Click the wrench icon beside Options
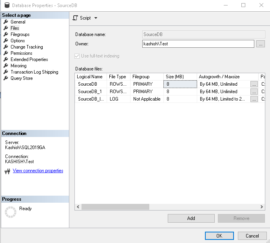This screenshot has width=270, height=243. click(x=6, y=41)
